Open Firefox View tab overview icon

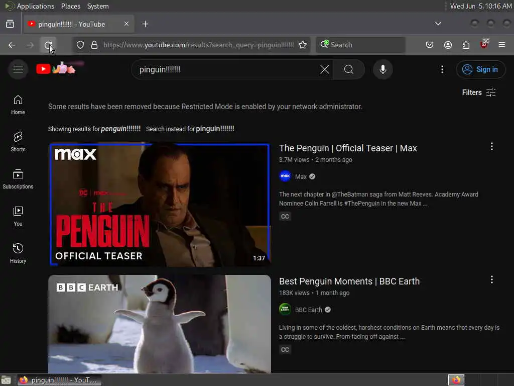[x=10, y=24]
